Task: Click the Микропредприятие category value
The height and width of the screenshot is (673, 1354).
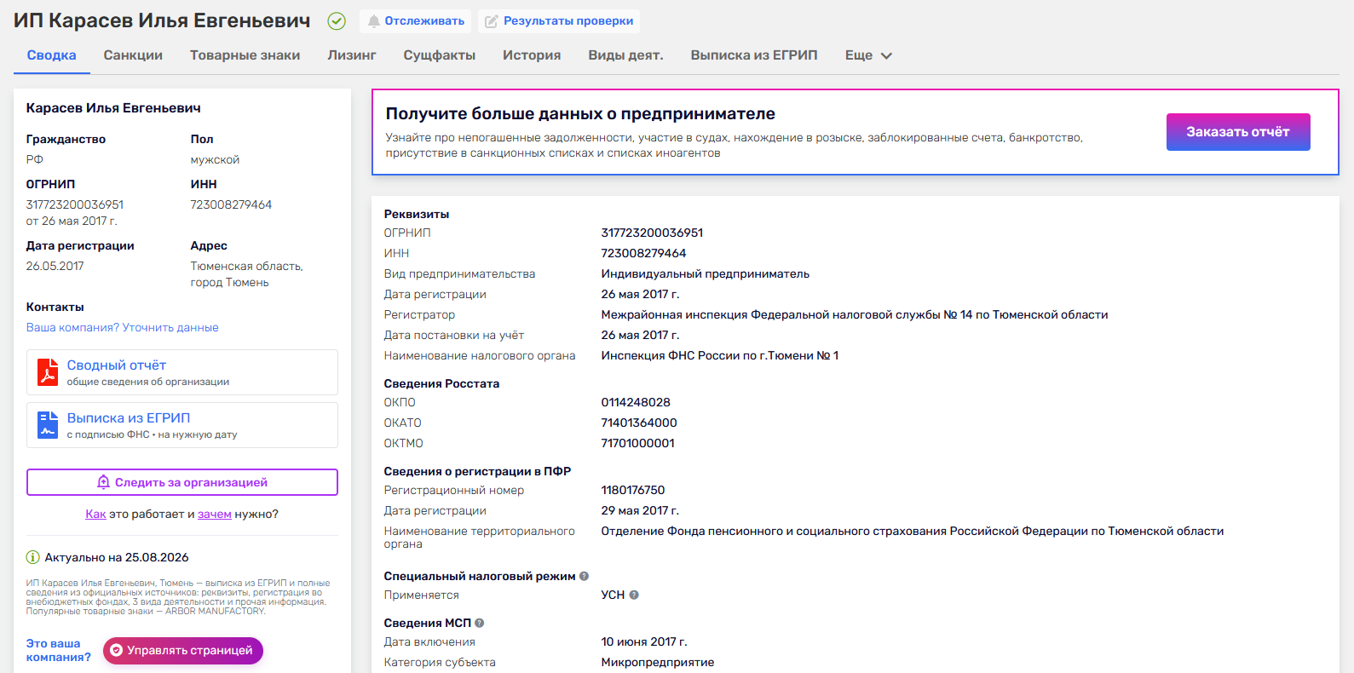Action: click(658, 662)
